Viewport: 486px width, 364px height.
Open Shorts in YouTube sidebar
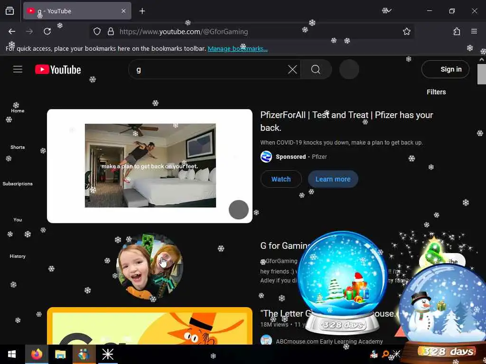18,144
